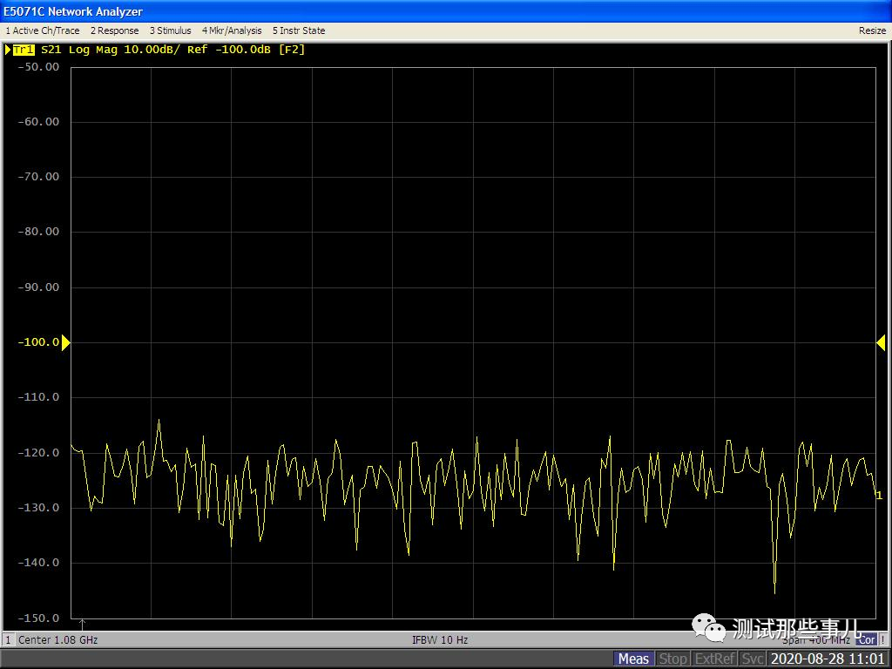Open the Instr State menu
Viewport: 892px width, 669px height.
pyautogui.click(x=299, y=30)
